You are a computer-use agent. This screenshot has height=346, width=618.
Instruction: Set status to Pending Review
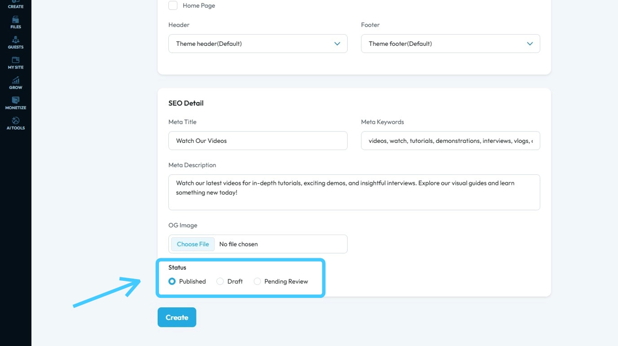click(x=257, y=281)
